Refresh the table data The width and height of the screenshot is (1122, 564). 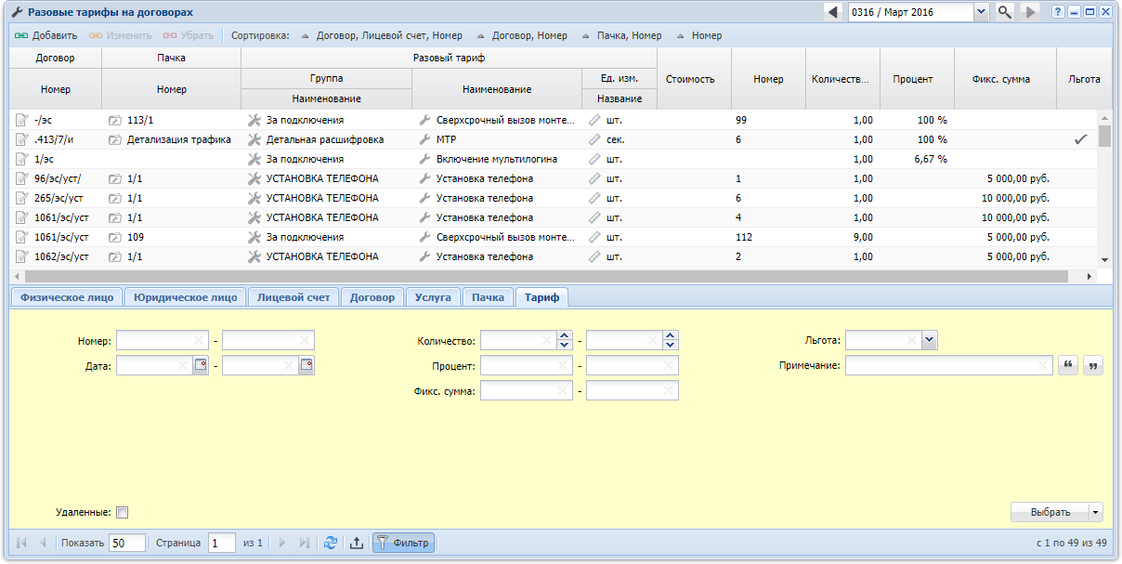[330, 543]
